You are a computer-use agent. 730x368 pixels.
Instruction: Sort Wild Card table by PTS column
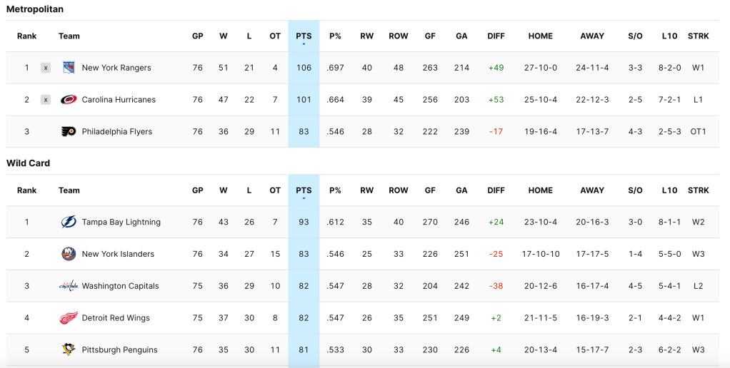click(304, 190)
